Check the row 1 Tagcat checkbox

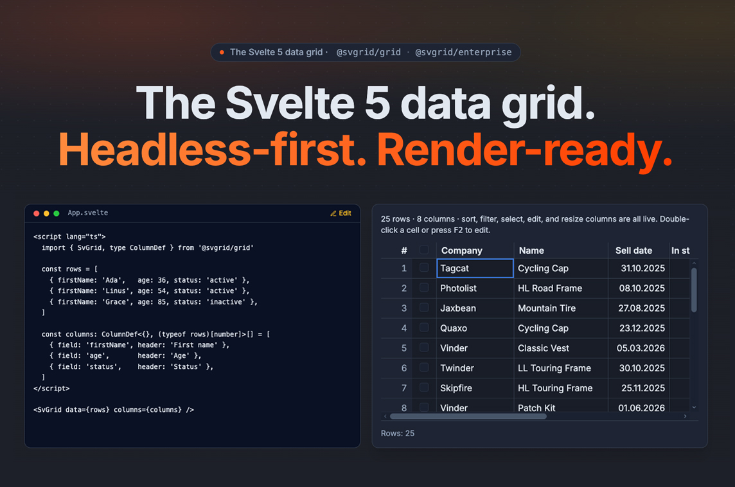[x=424, y=268]
